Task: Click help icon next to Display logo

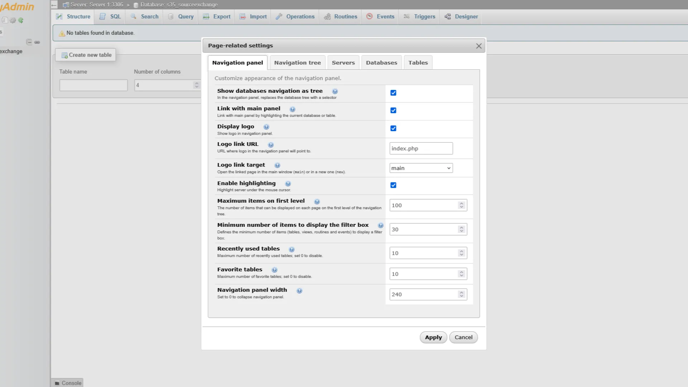Action: pos(266,127)
